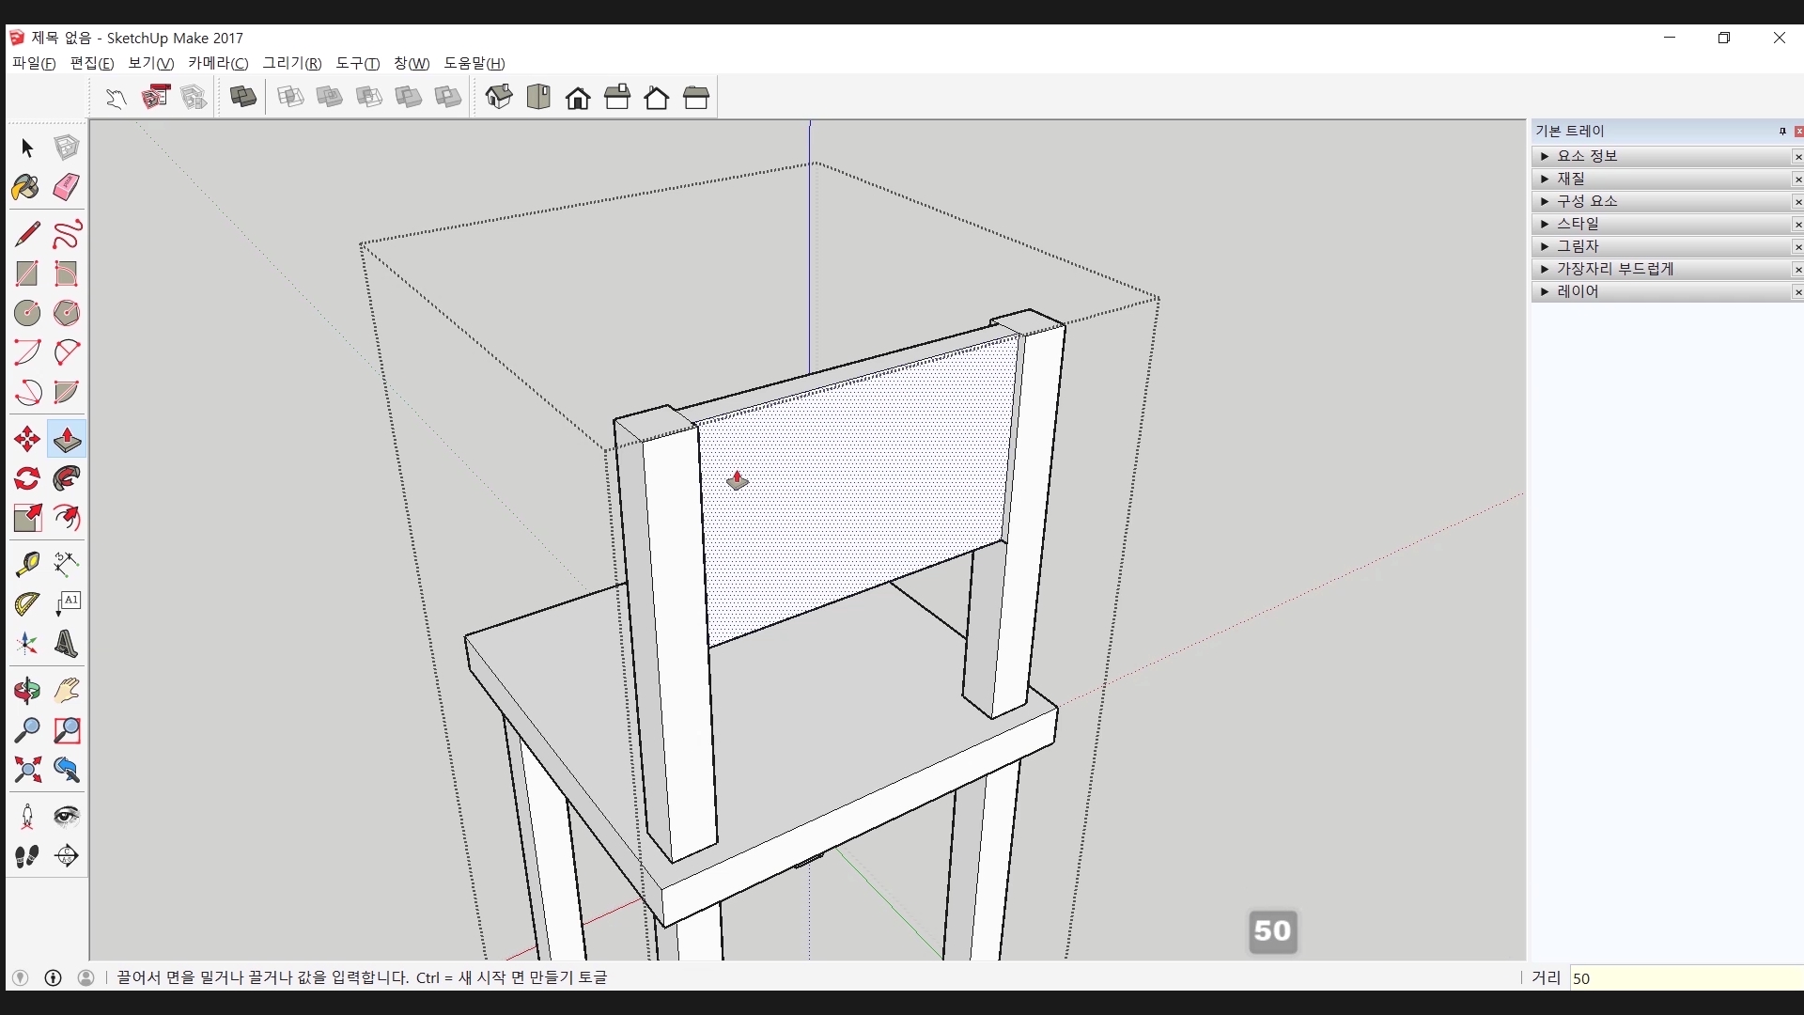Viewport: 1804px width, 1015px height.
Task: Pick the Line pencil tool
Action: tap(27, 234)
